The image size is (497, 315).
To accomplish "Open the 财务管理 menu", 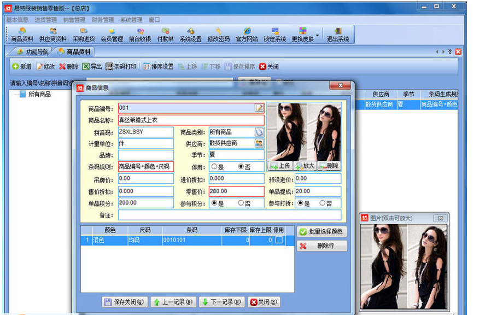I will click(x=103, y=20).
